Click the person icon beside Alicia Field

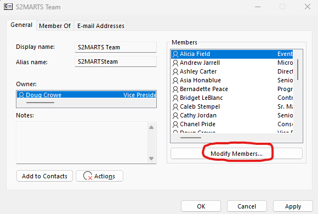[x=175, y=54]
